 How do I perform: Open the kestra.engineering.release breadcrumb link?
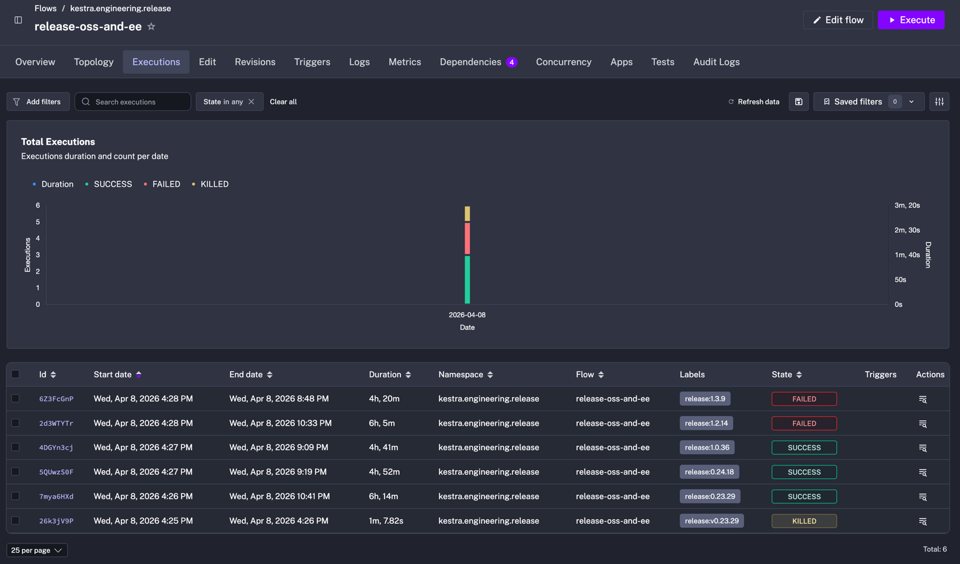click(120, 8)
